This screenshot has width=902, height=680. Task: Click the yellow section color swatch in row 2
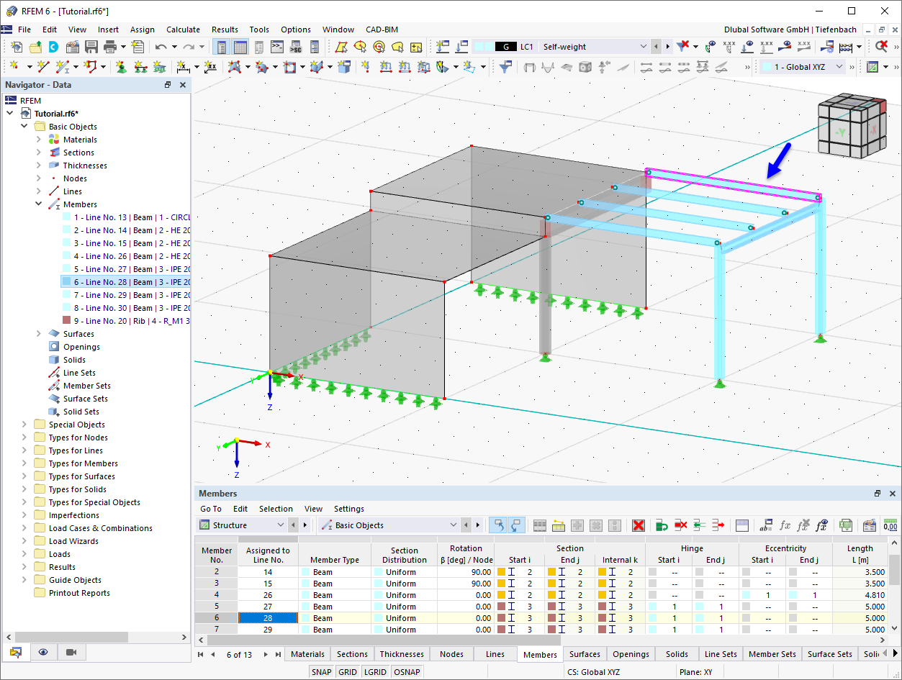[502, 572]
